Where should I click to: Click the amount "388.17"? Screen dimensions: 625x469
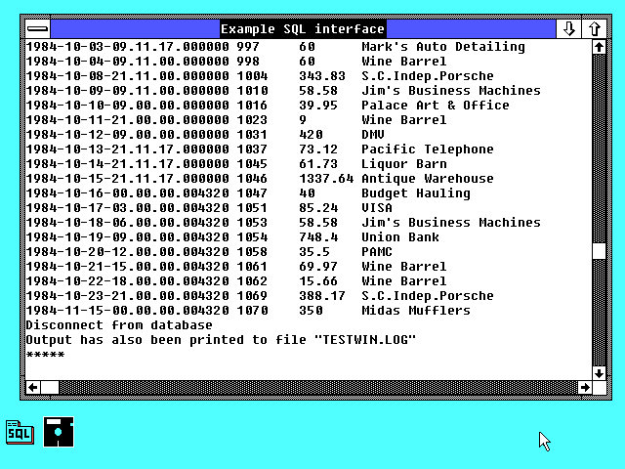(x=322, y=296)
